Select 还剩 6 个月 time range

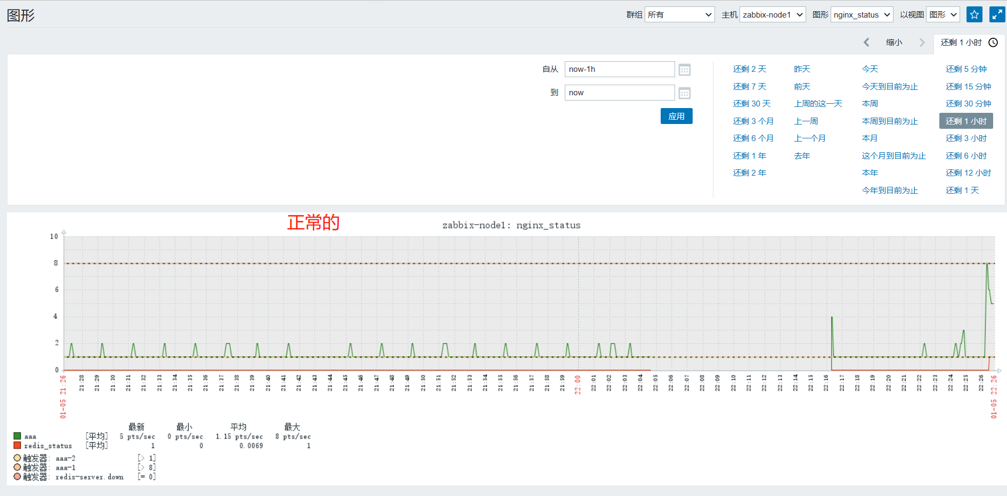[x=753, y=138]
